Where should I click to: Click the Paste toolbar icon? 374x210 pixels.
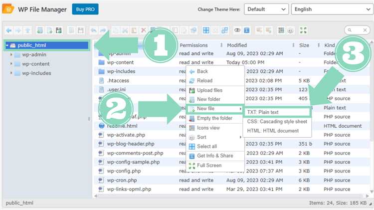coord(134,30)
